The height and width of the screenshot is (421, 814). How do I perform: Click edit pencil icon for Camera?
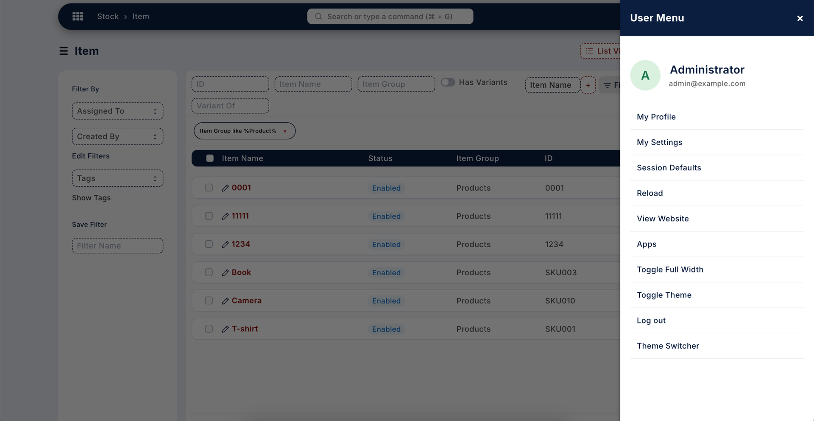point(225,301)
